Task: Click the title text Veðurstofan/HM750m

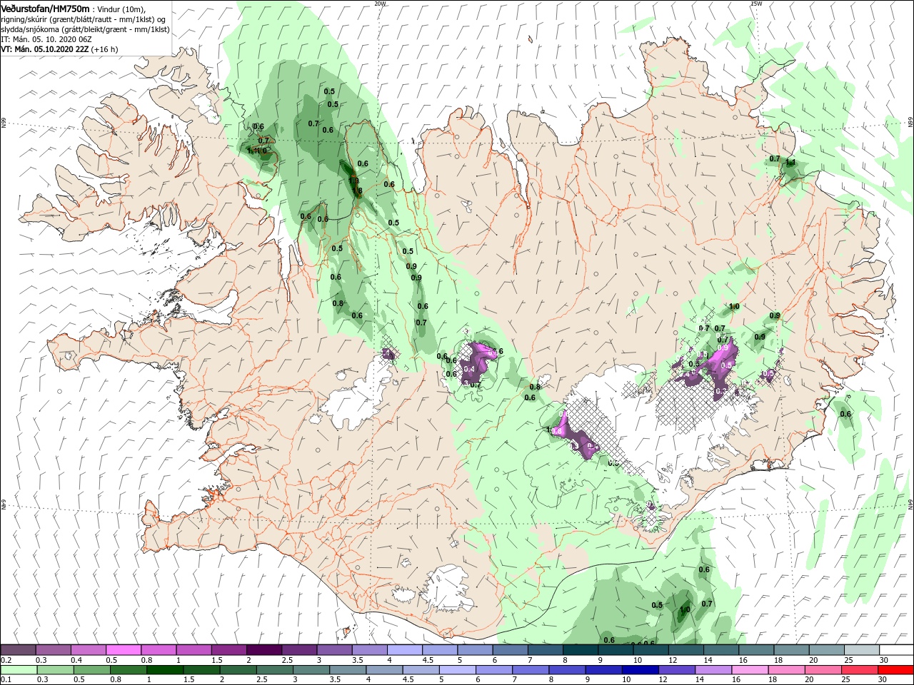Action: (45, 9)
